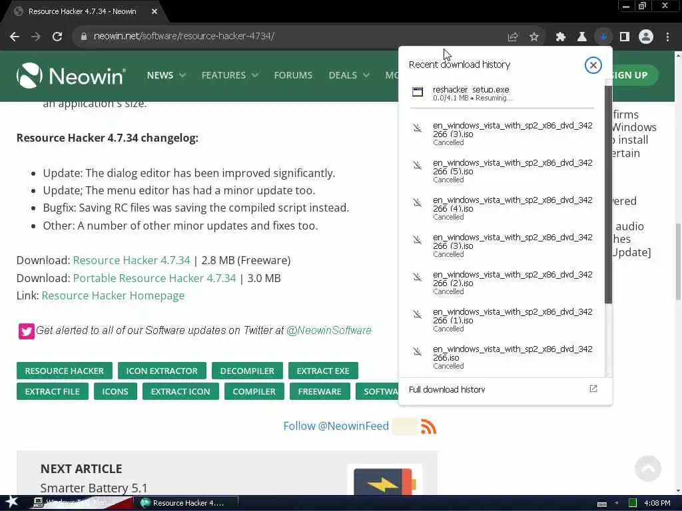Expand the NEWS dropdown menu
The height and width of the screenshot is (511, 682).
click(167, 75)
